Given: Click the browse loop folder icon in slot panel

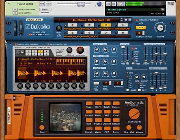Looking at the screenshot, I should (x=22, y=52).
